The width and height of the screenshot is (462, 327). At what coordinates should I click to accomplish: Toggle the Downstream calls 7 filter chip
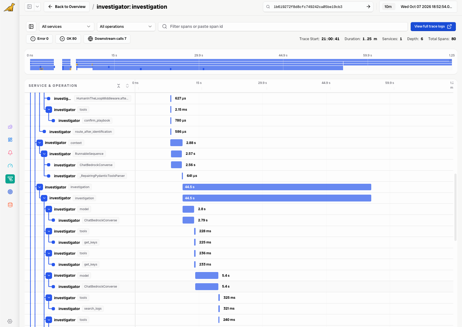pyautogui.click(x=107, y=39)
